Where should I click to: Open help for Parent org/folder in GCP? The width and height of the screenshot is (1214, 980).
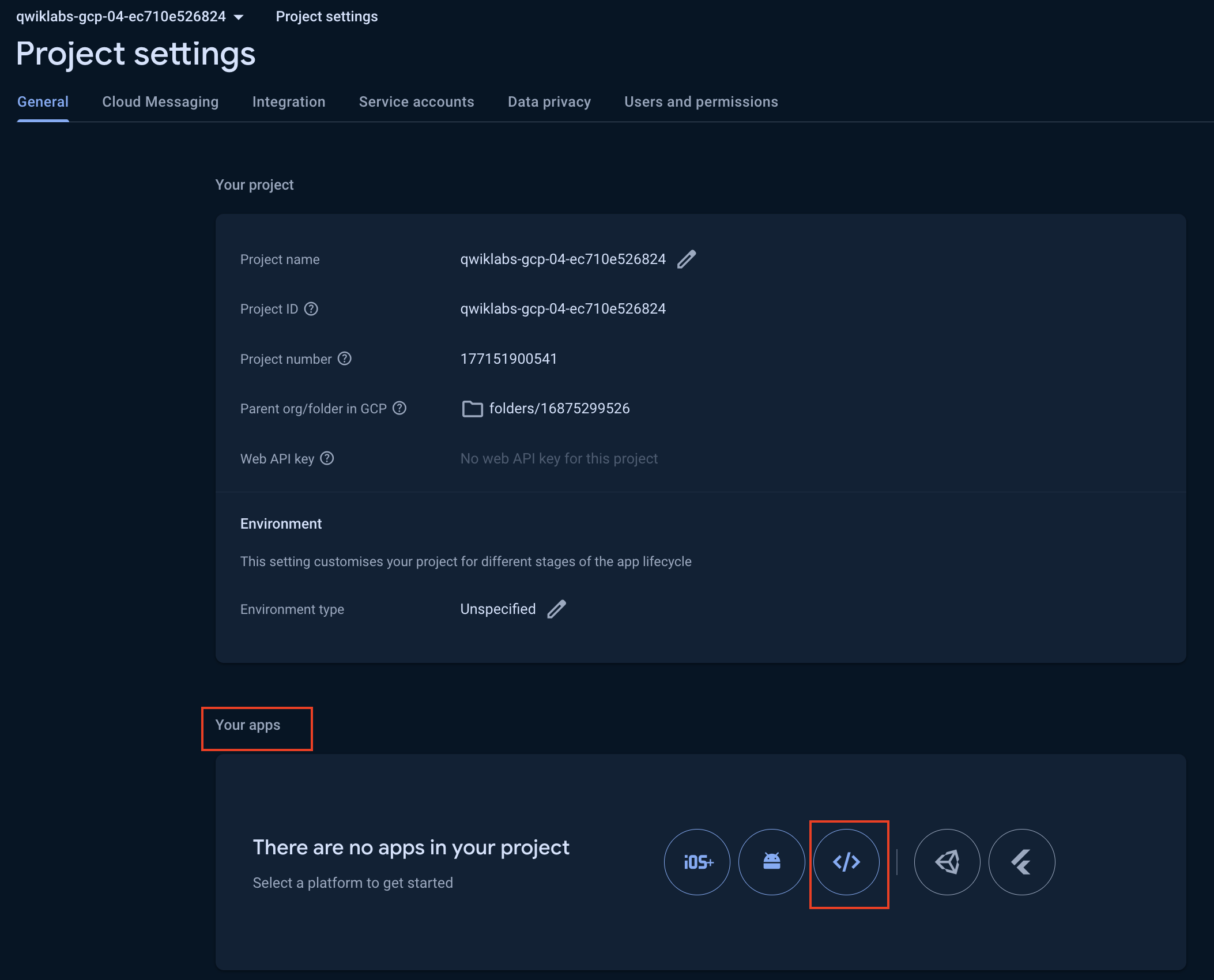point(399,408)
